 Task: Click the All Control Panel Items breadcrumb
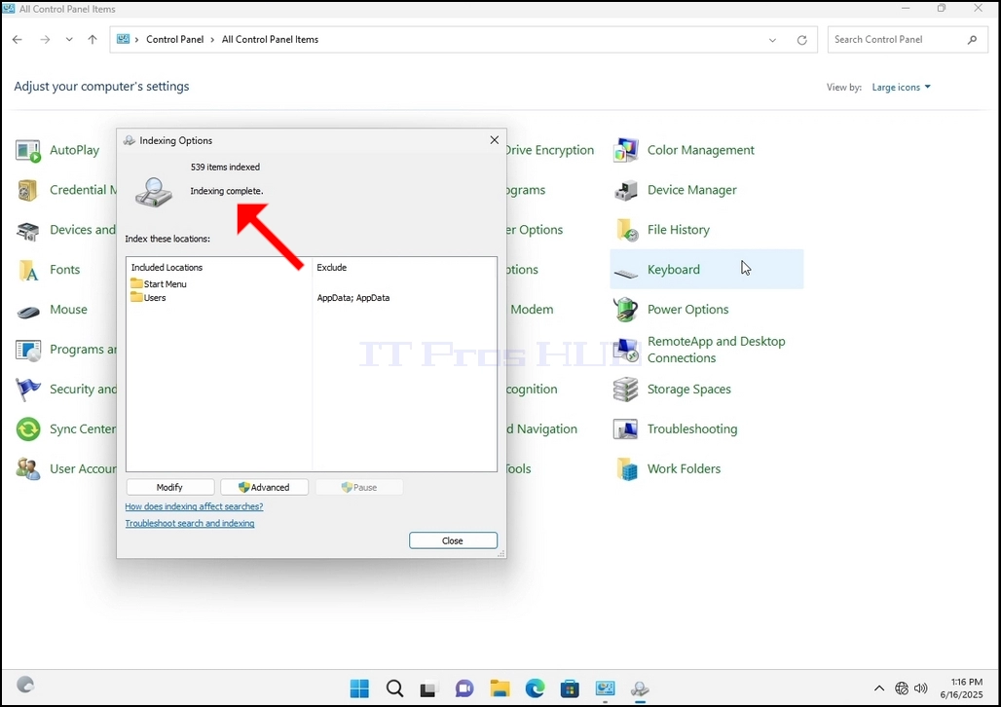[270, 40]
